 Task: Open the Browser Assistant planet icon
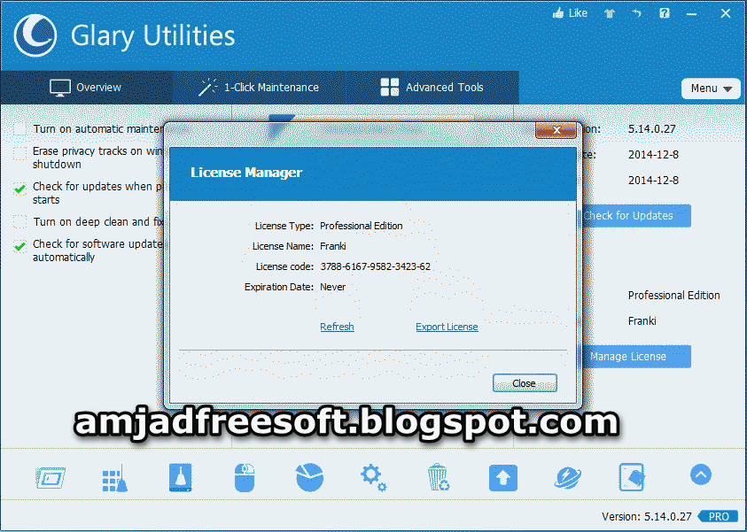pyautogui.click(x=567, y=478)
